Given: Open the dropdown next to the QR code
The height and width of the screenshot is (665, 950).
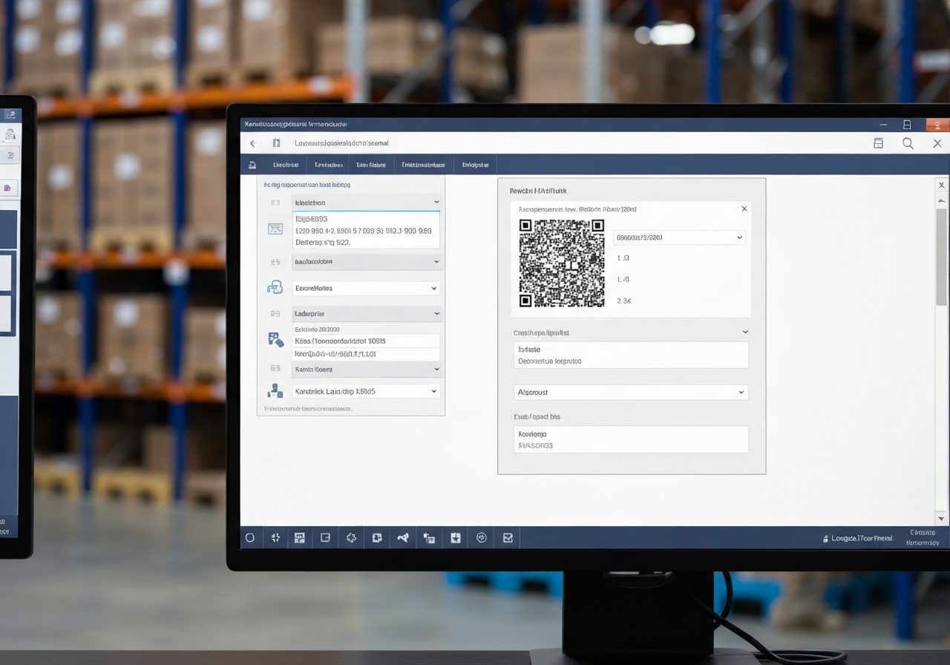Looking at the screenshot, I should [x=679, y=237].
